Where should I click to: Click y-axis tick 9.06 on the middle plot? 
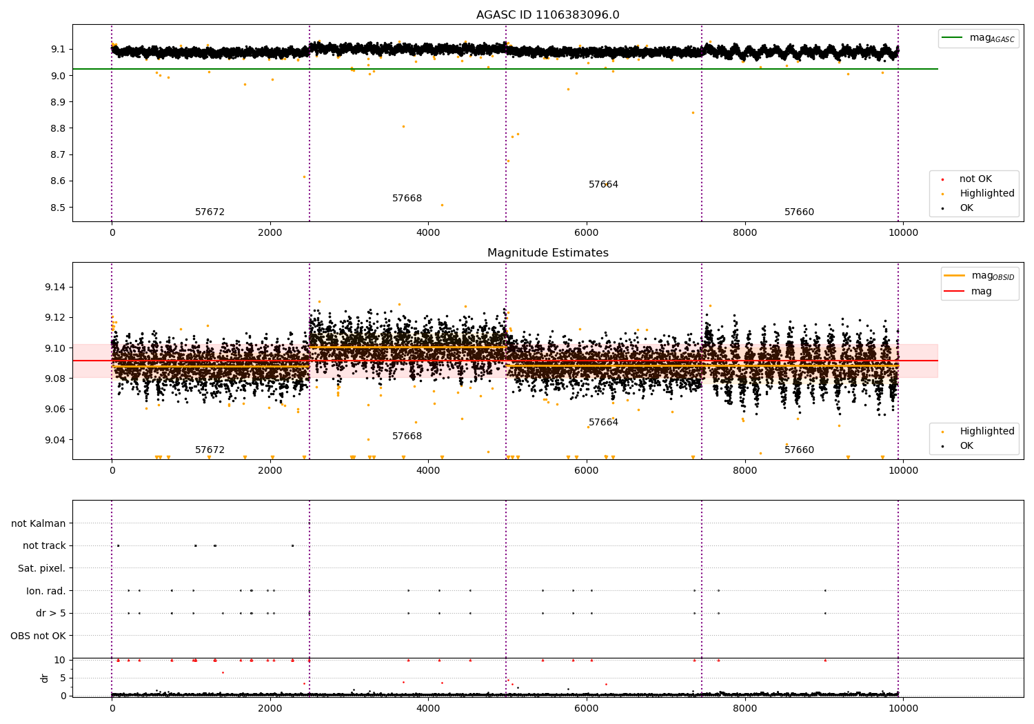tap(54, 410)
